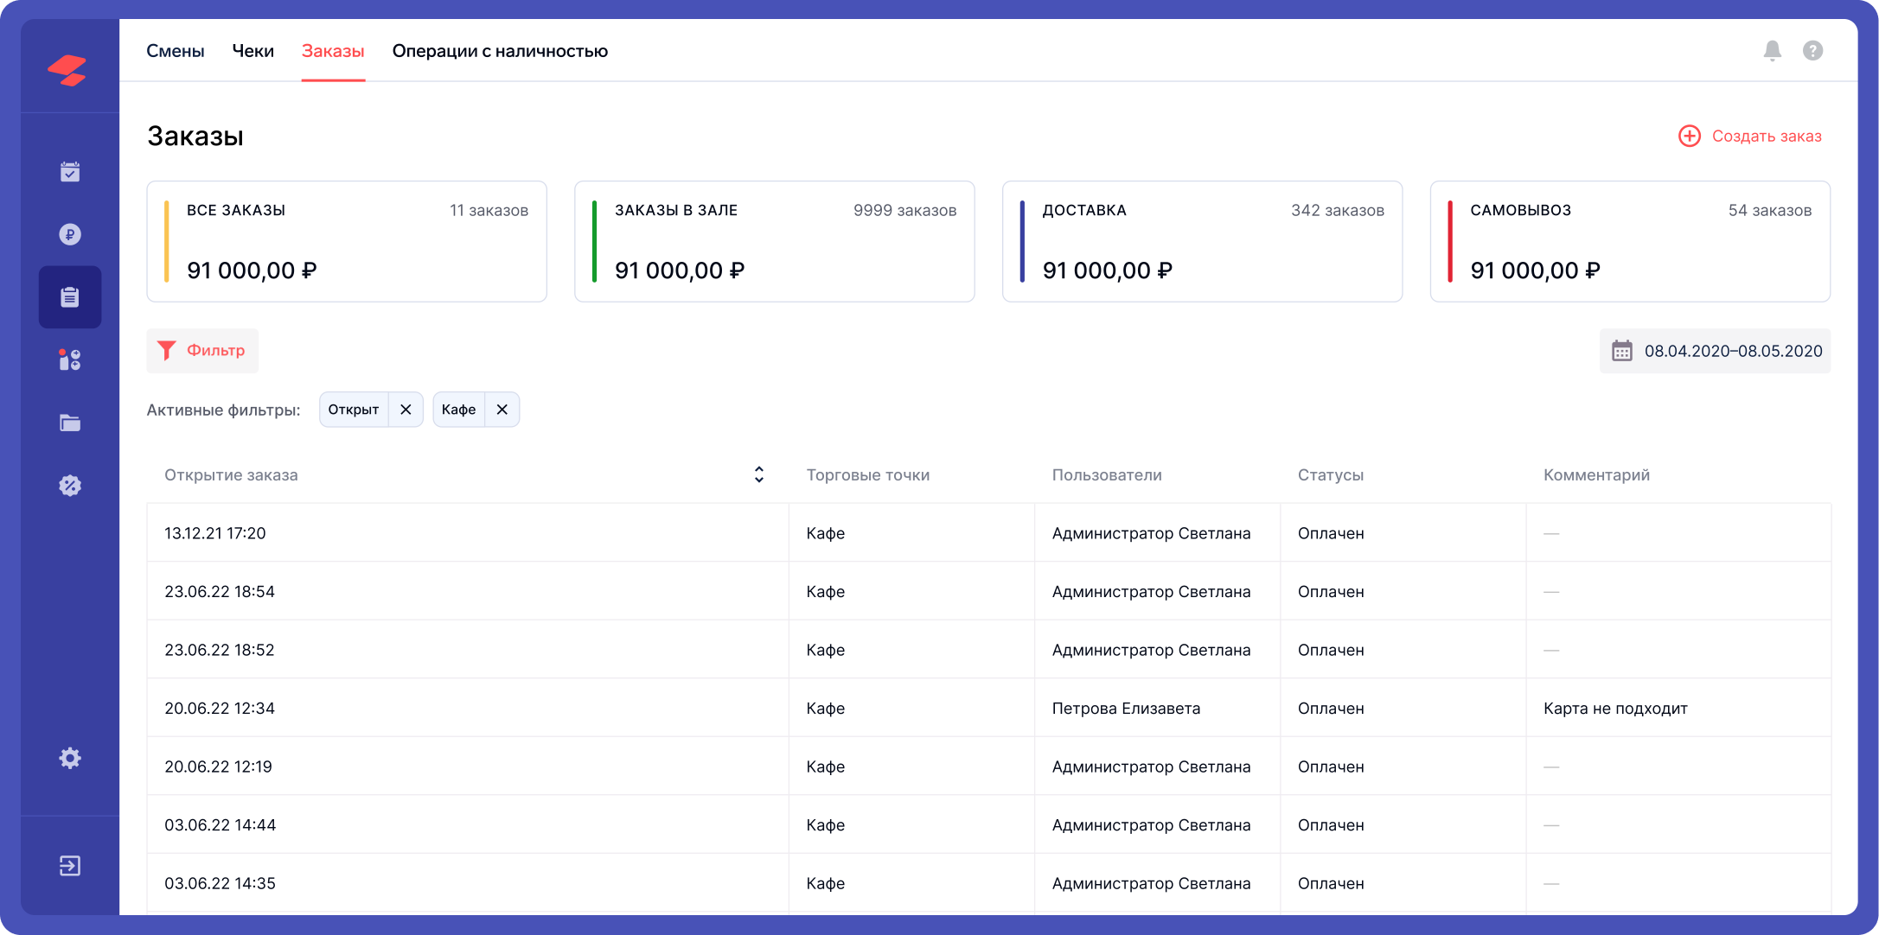Click the calendar-check icon in the sidebar

[70, 172]
